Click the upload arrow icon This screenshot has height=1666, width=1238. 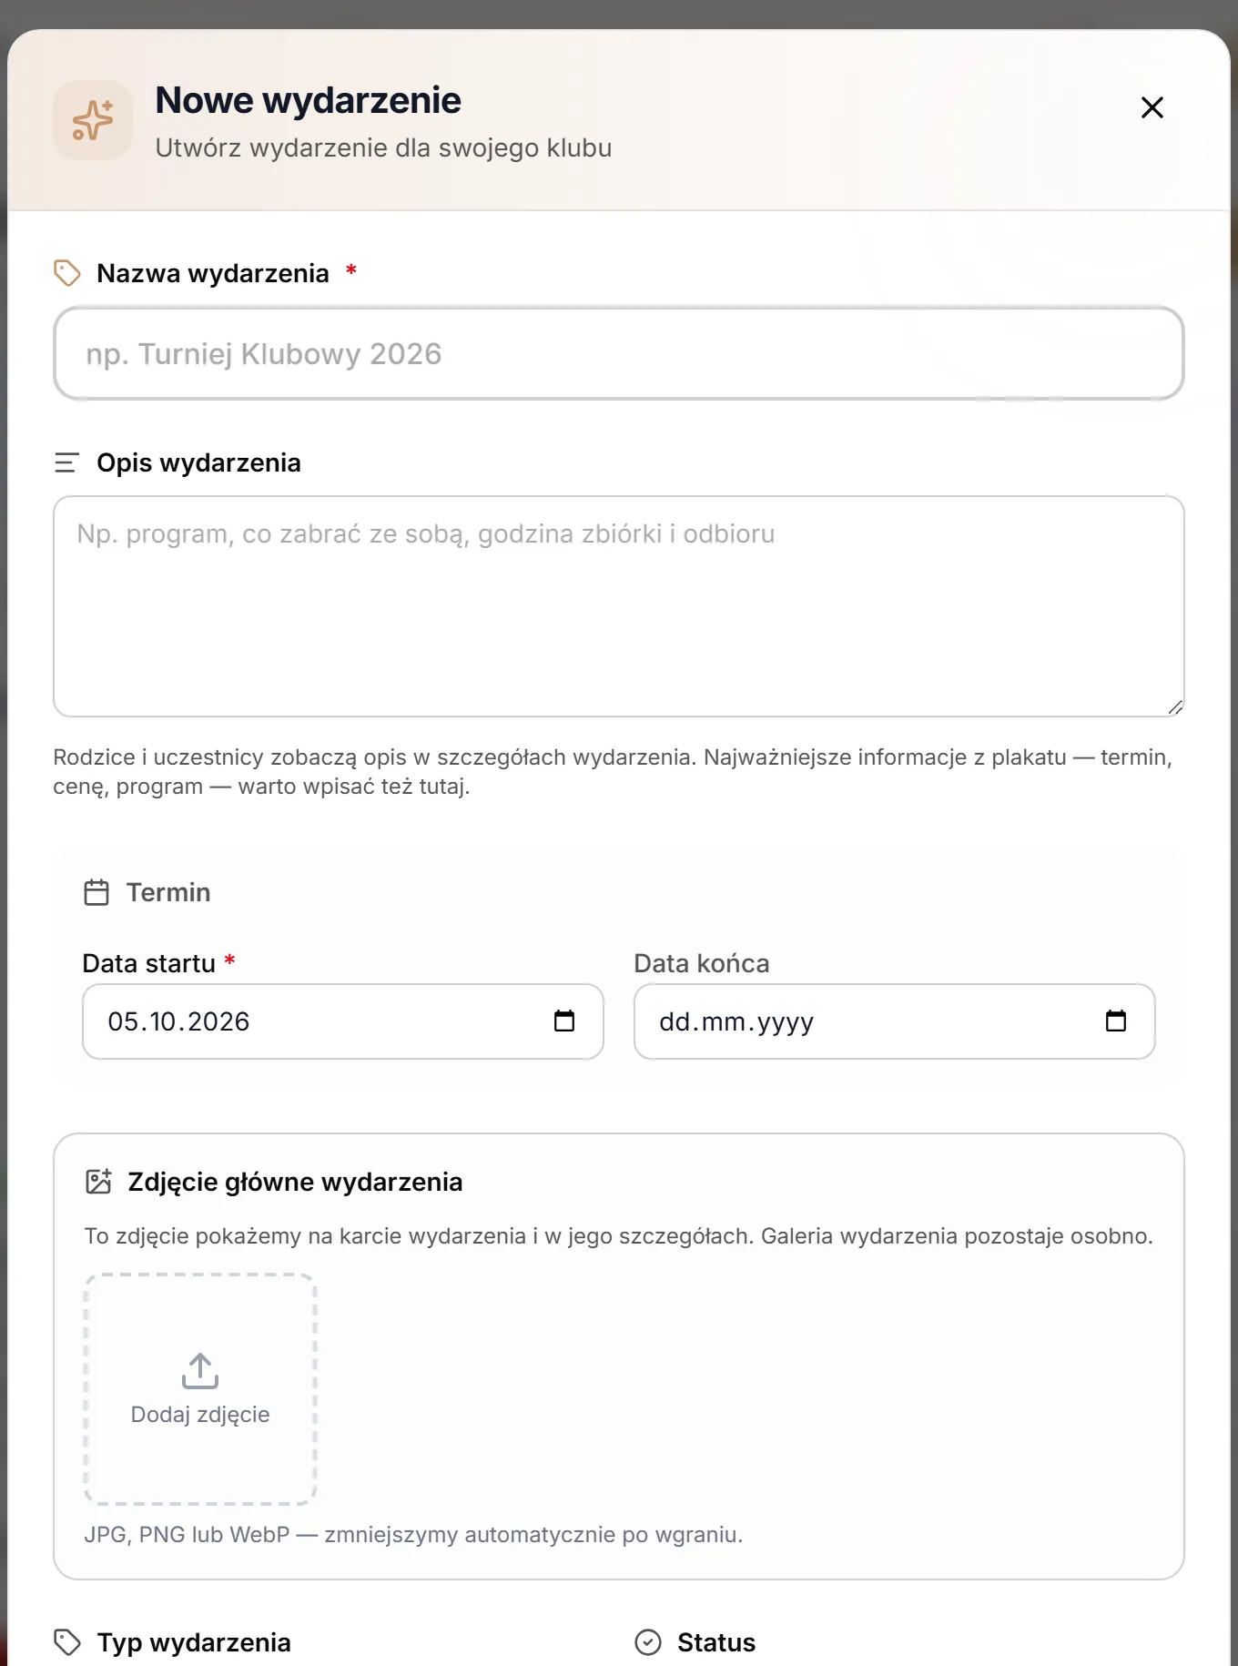200,1370
